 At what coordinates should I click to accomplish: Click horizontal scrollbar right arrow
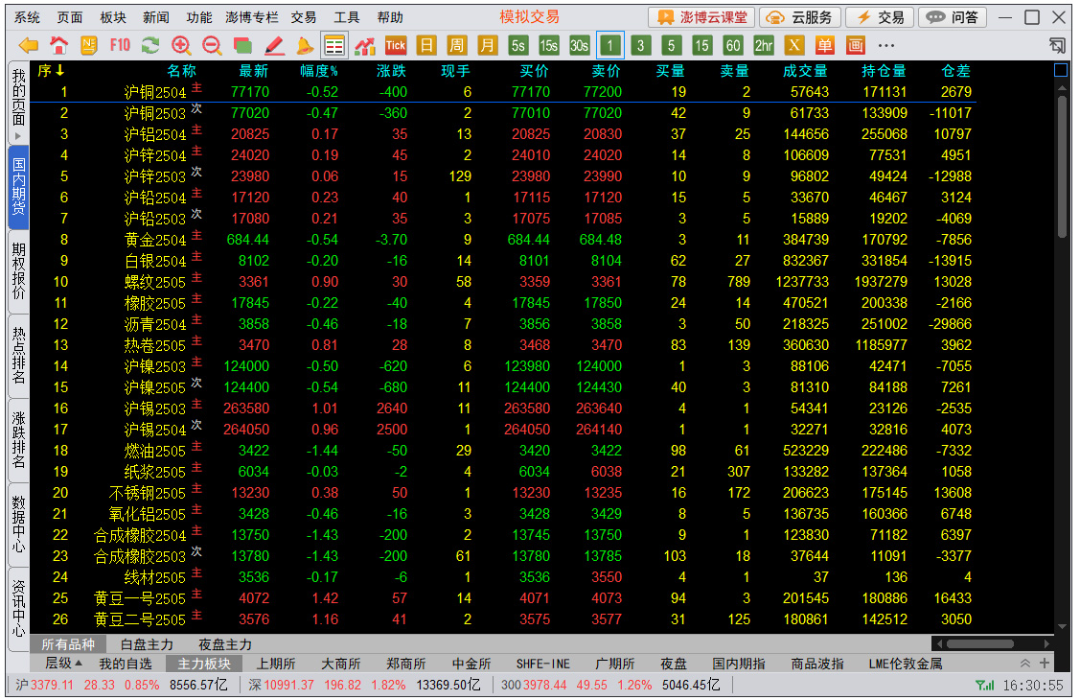1046,643
